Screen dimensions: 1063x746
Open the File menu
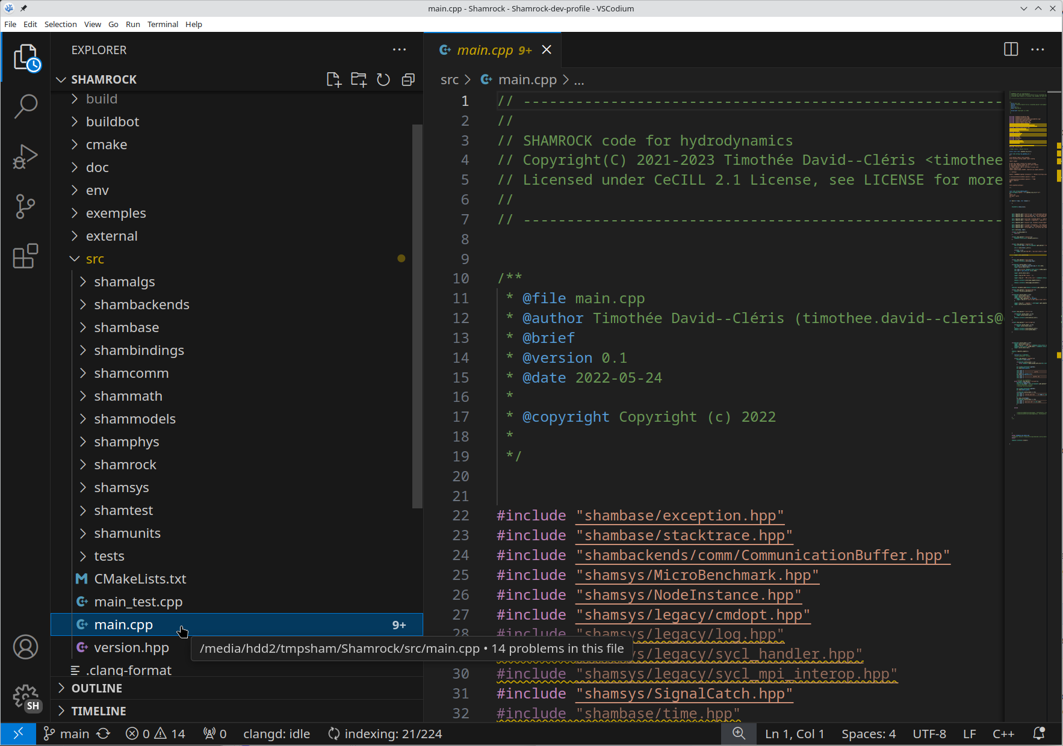pyautogui.click(x=10, y=24)
